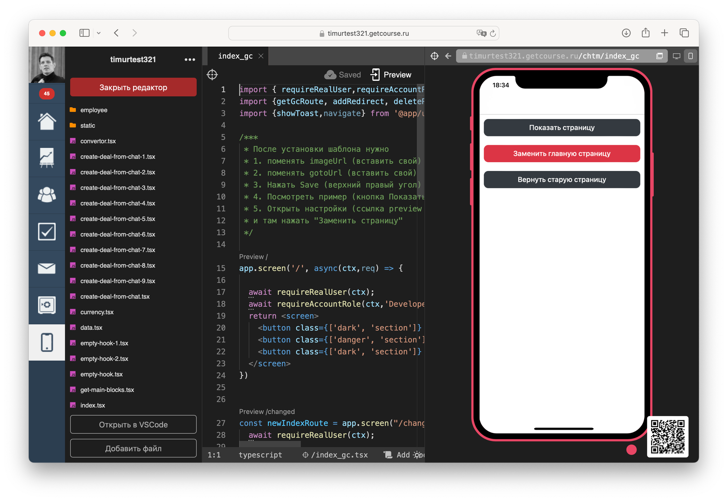Click the crosshair icon in the preview panel toolbar
This screenshot has width=728, height=501.
tap(435, 56)
